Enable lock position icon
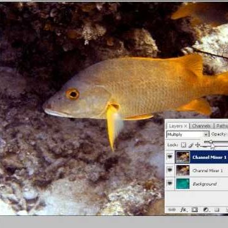The height and width of the screenshot is (228, 228). 198,145
